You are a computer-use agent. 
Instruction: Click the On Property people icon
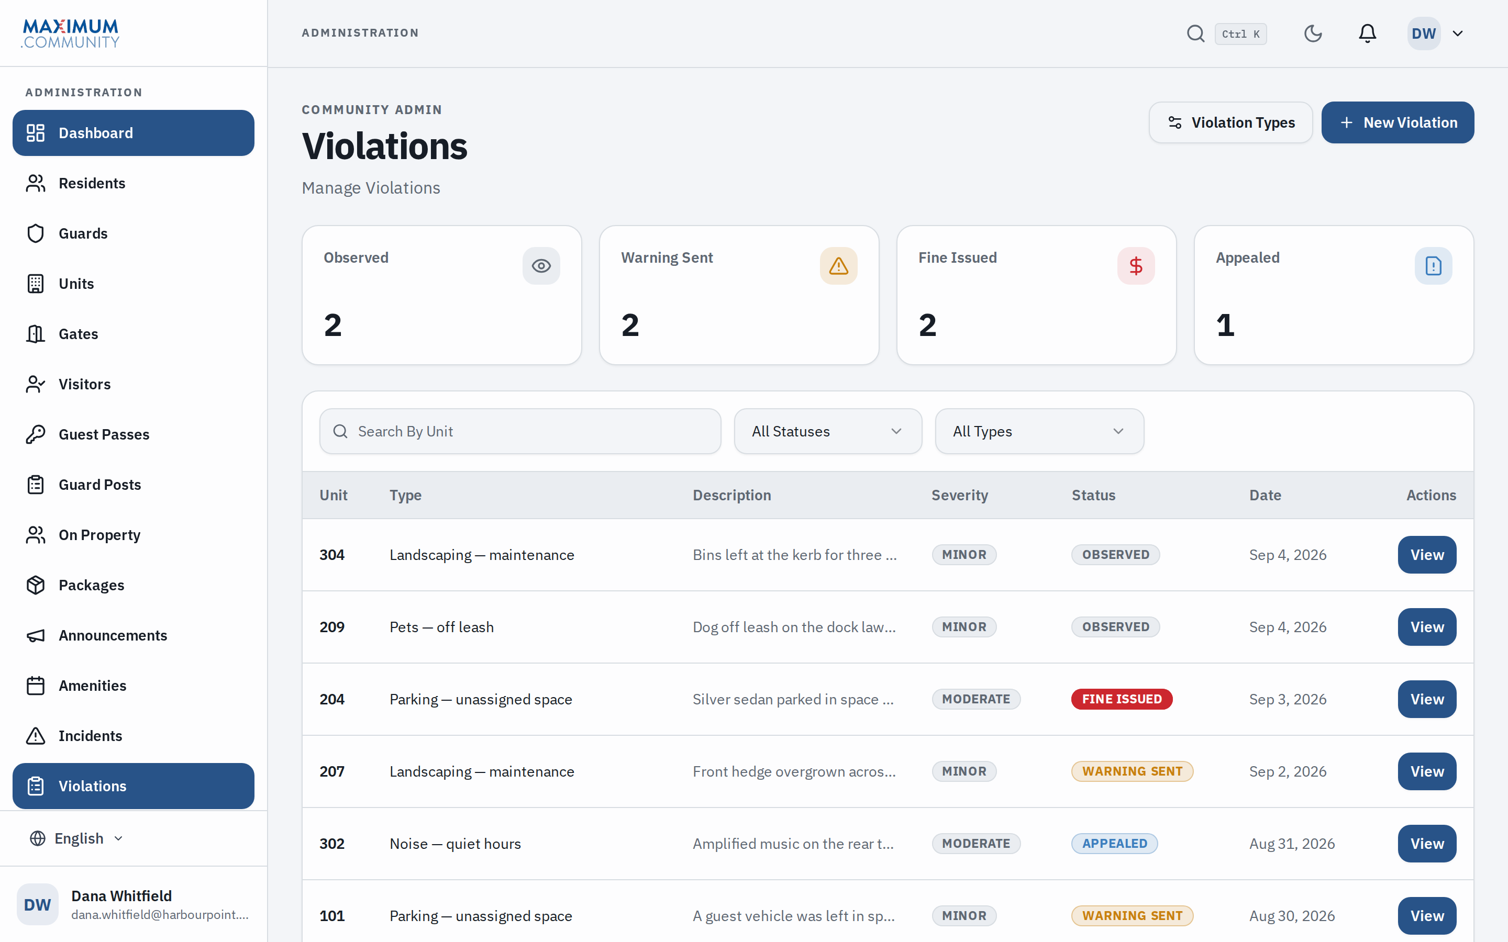[36, 535]
